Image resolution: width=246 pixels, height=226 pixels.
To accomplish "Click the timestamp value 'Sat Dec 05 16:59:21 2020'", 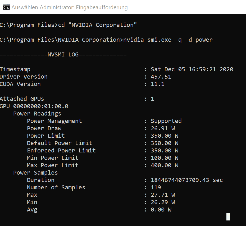I will click(x=192, y=69).
